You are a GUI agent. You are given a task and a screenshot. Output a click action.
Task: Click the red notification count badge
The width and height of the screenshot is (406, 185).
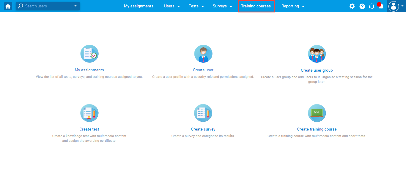tap(379, 4)
